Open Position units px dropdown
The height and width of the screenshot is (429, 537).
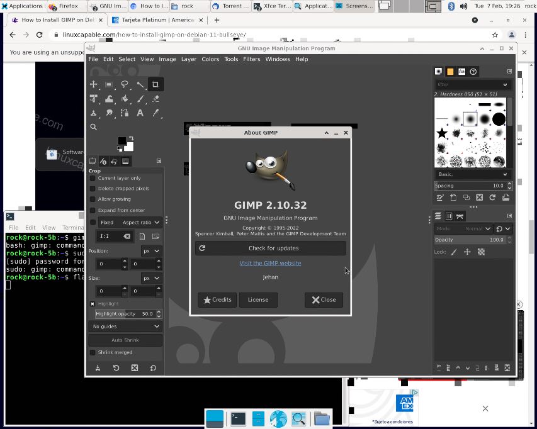click(151, 251)
